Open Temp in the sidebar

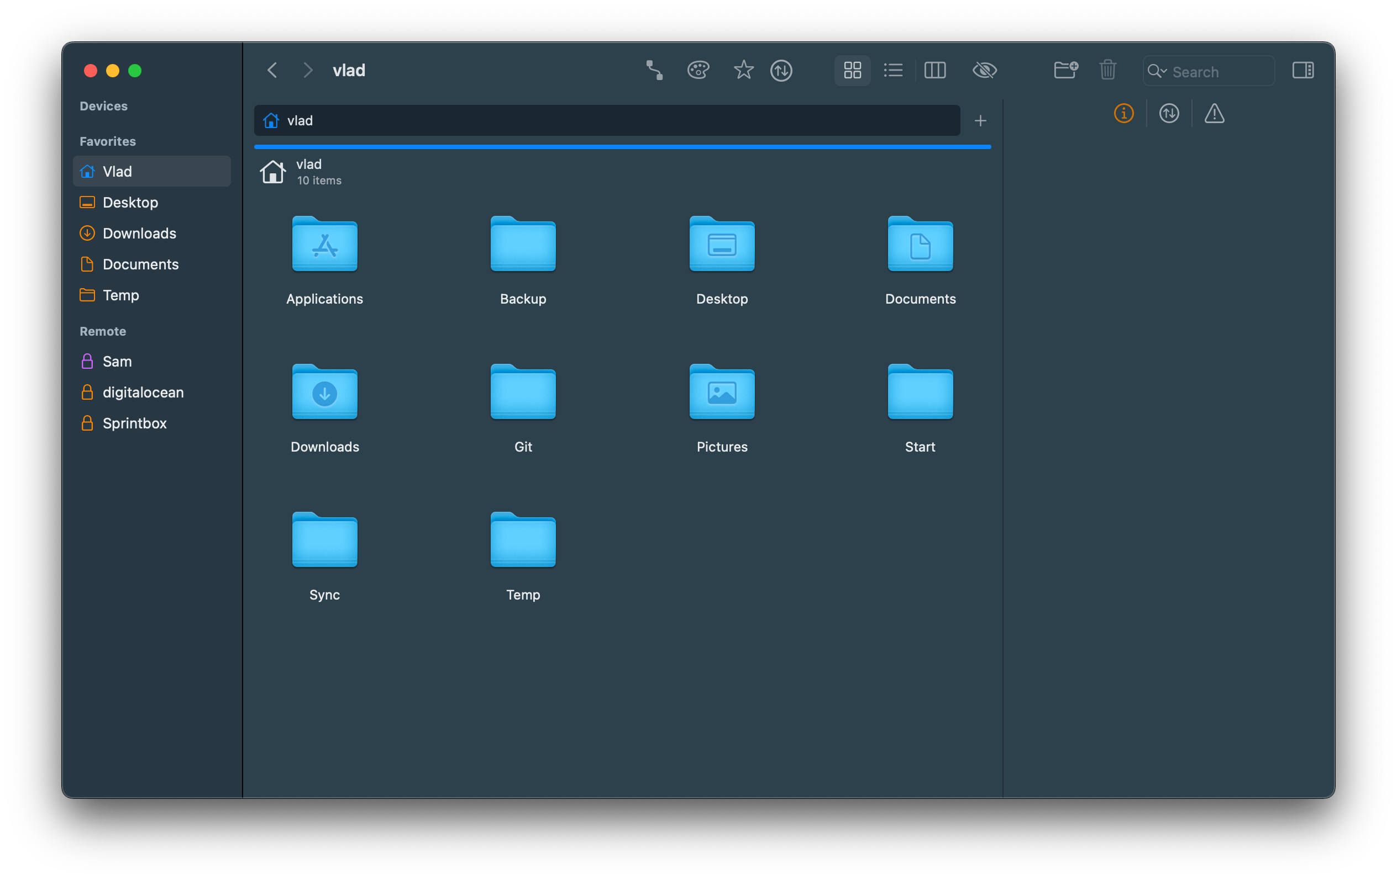(x=152, y=295)
